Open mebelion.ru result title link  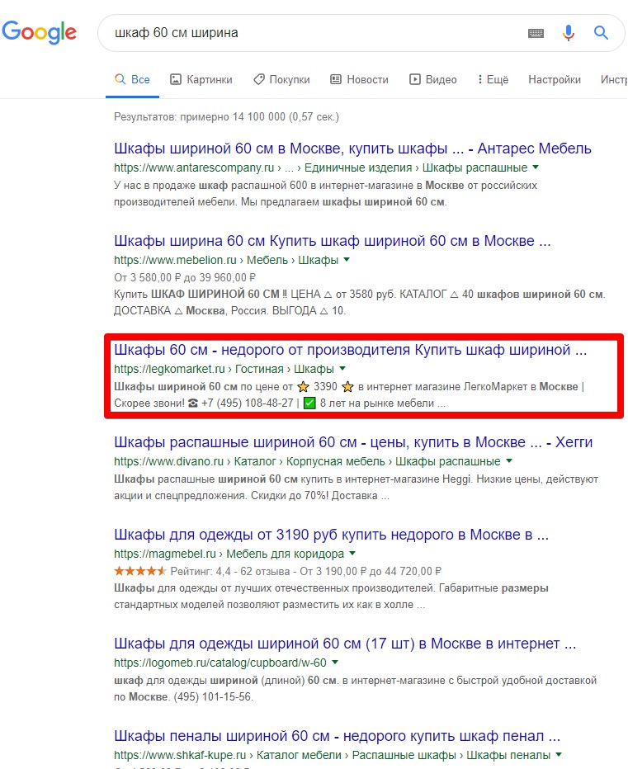332,241
